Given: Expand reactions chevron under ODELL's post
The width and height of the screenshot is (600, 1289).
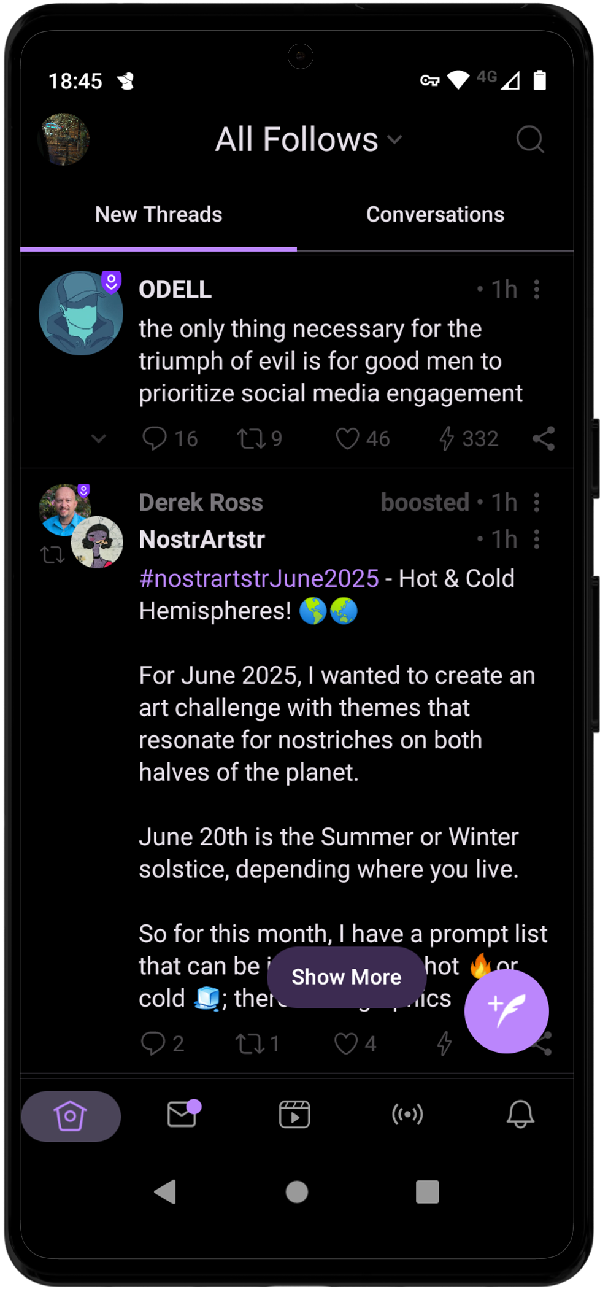Looking at the screenshot, I should (x=99, y=438).
